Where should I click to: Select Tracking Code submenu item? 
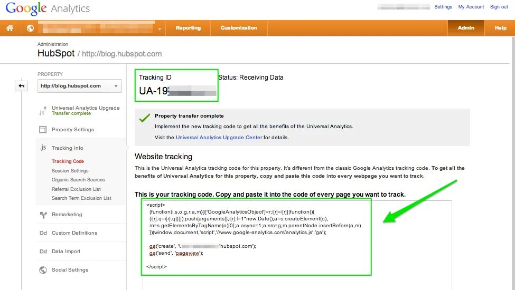coord(68,161)
